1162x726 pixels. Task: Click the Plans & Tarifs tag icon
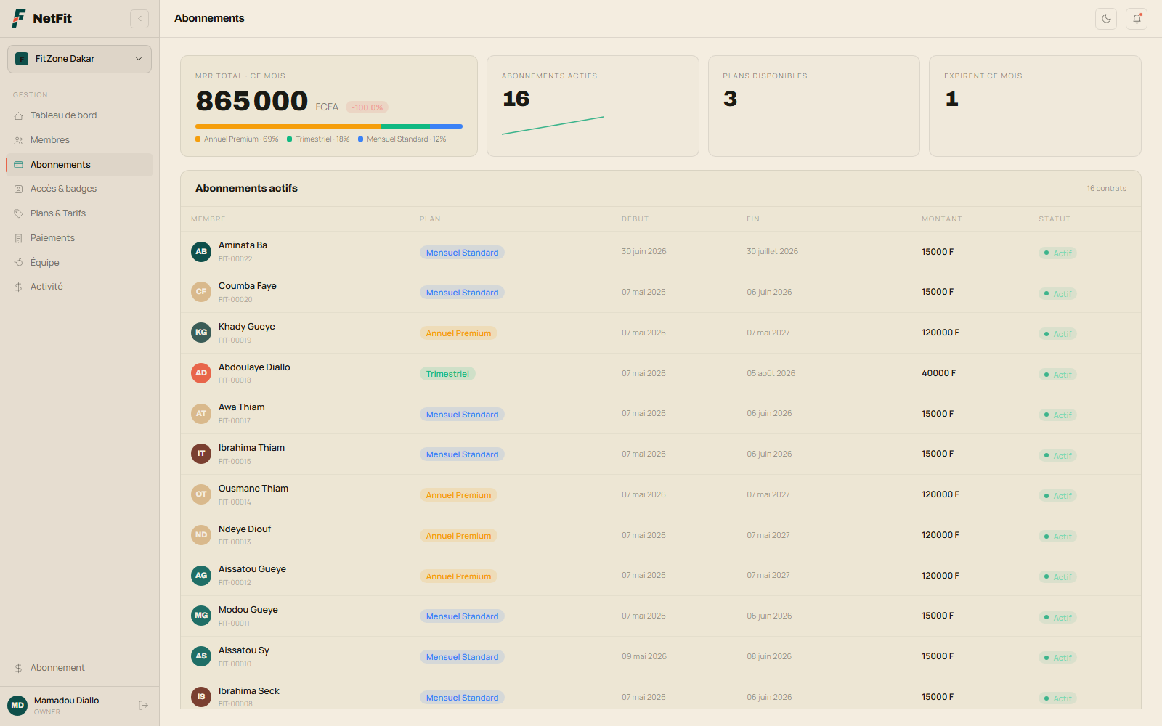tap(19, 213)
